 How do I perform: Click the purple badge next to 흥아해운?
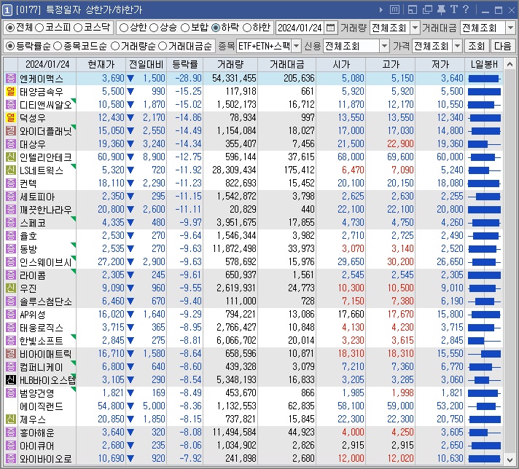coord(11,433)
